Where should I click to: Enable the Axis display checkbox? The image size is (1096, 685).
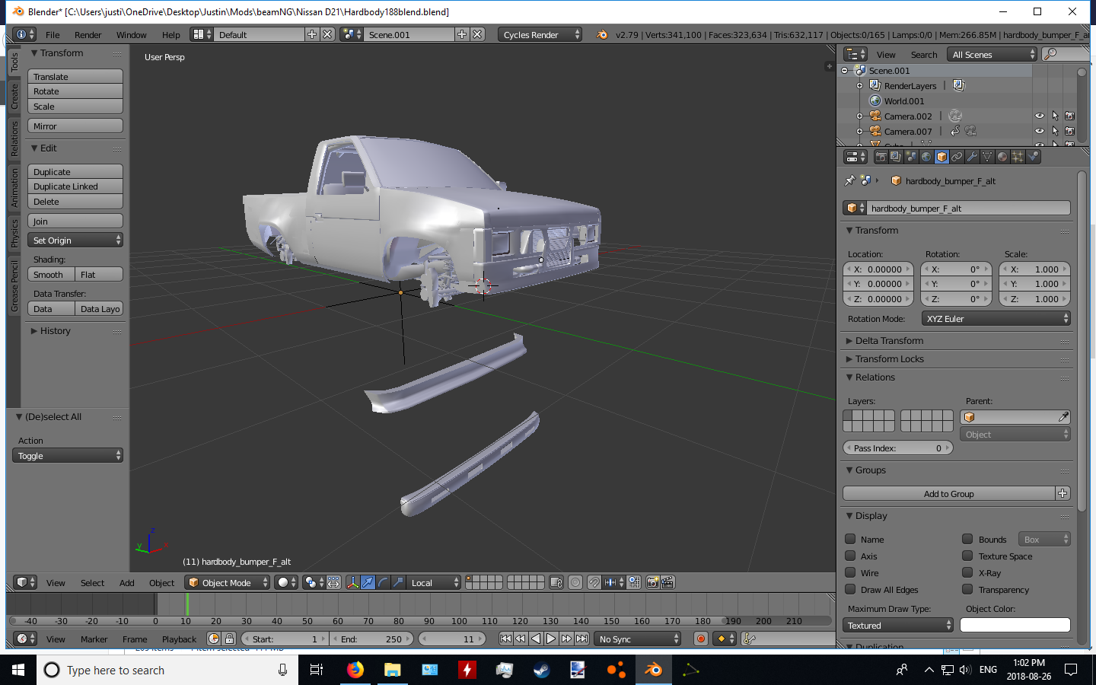click(851, 556)
